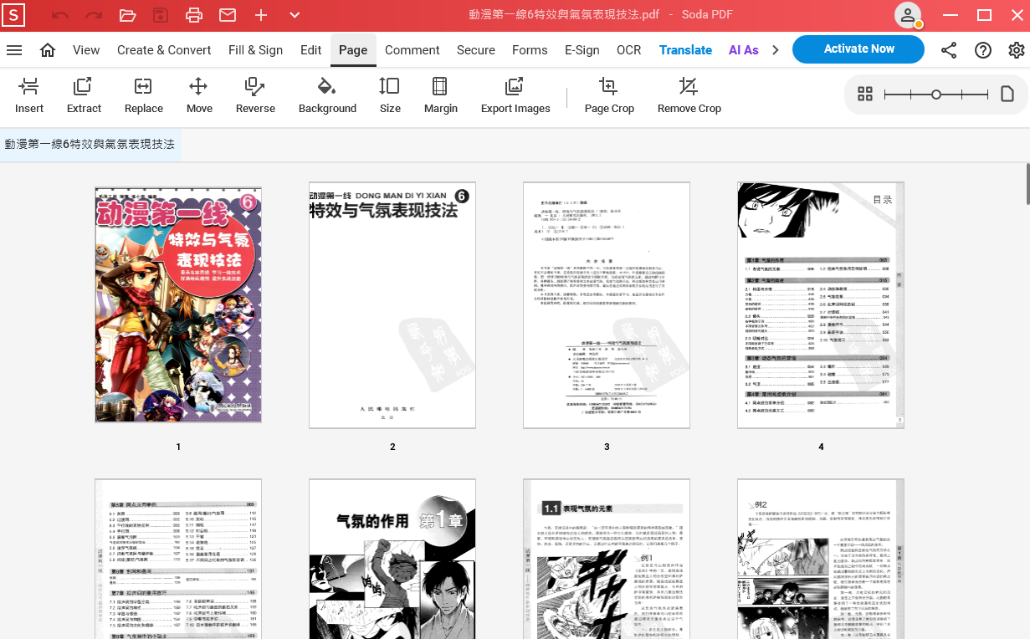Start the Page Crop tool

[x=609, y=95]
